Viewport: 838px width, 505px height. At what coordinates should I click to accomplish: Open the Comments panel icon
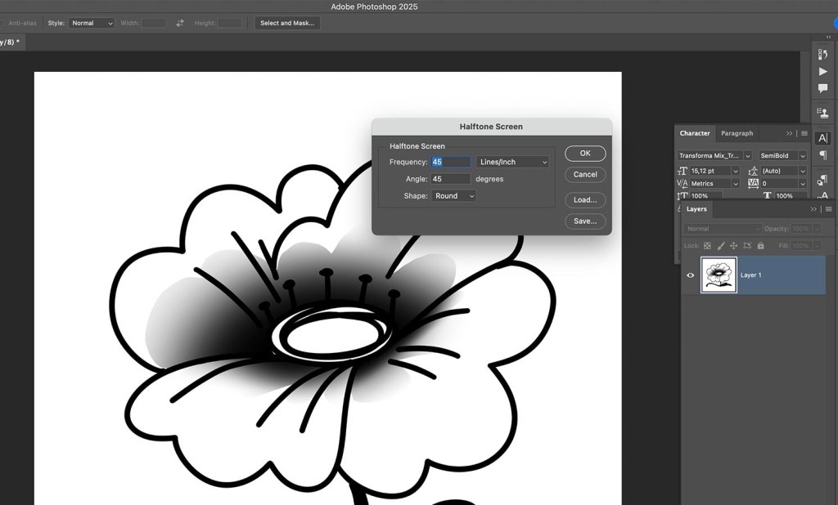point(823,88)
